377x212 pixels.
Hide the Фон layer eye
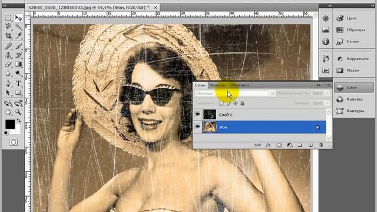coord(197,127)
